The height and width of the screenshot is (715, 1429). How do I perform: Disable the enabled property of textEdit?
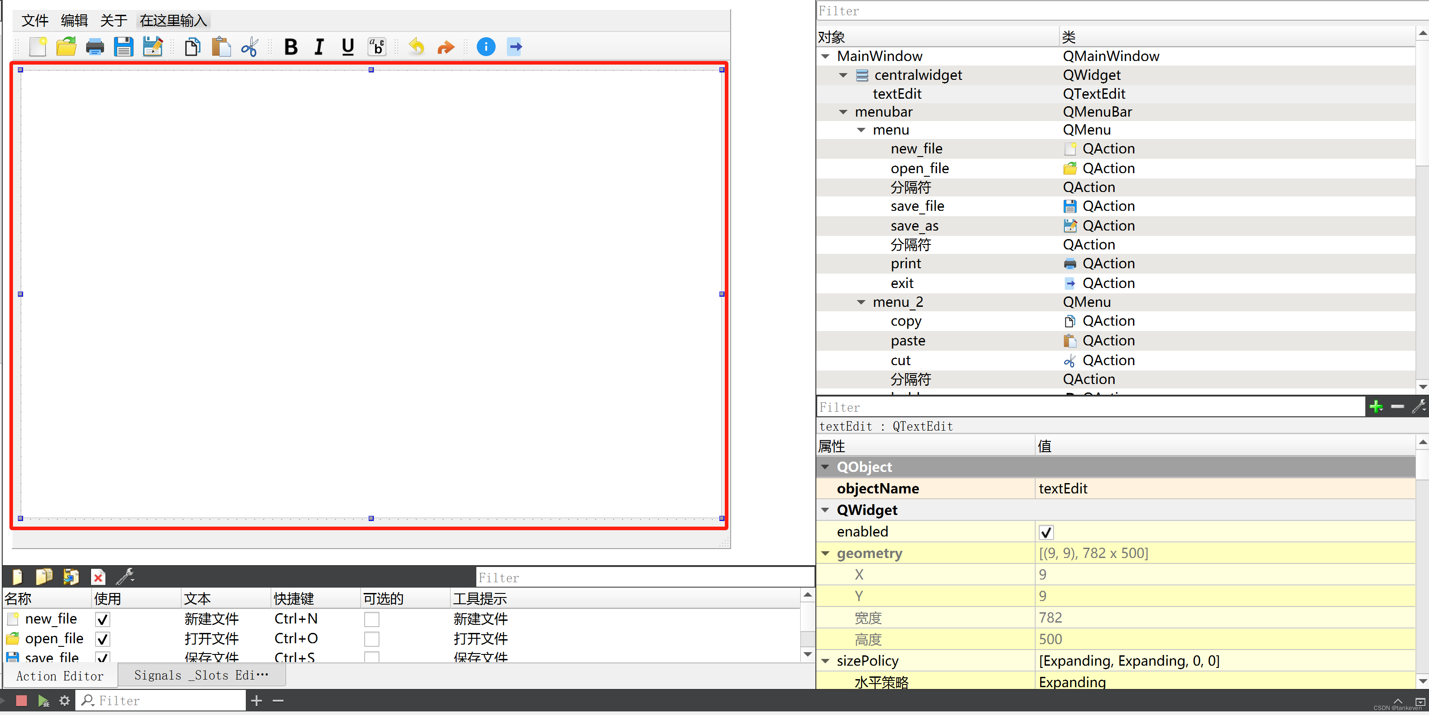coord(1046,532)
